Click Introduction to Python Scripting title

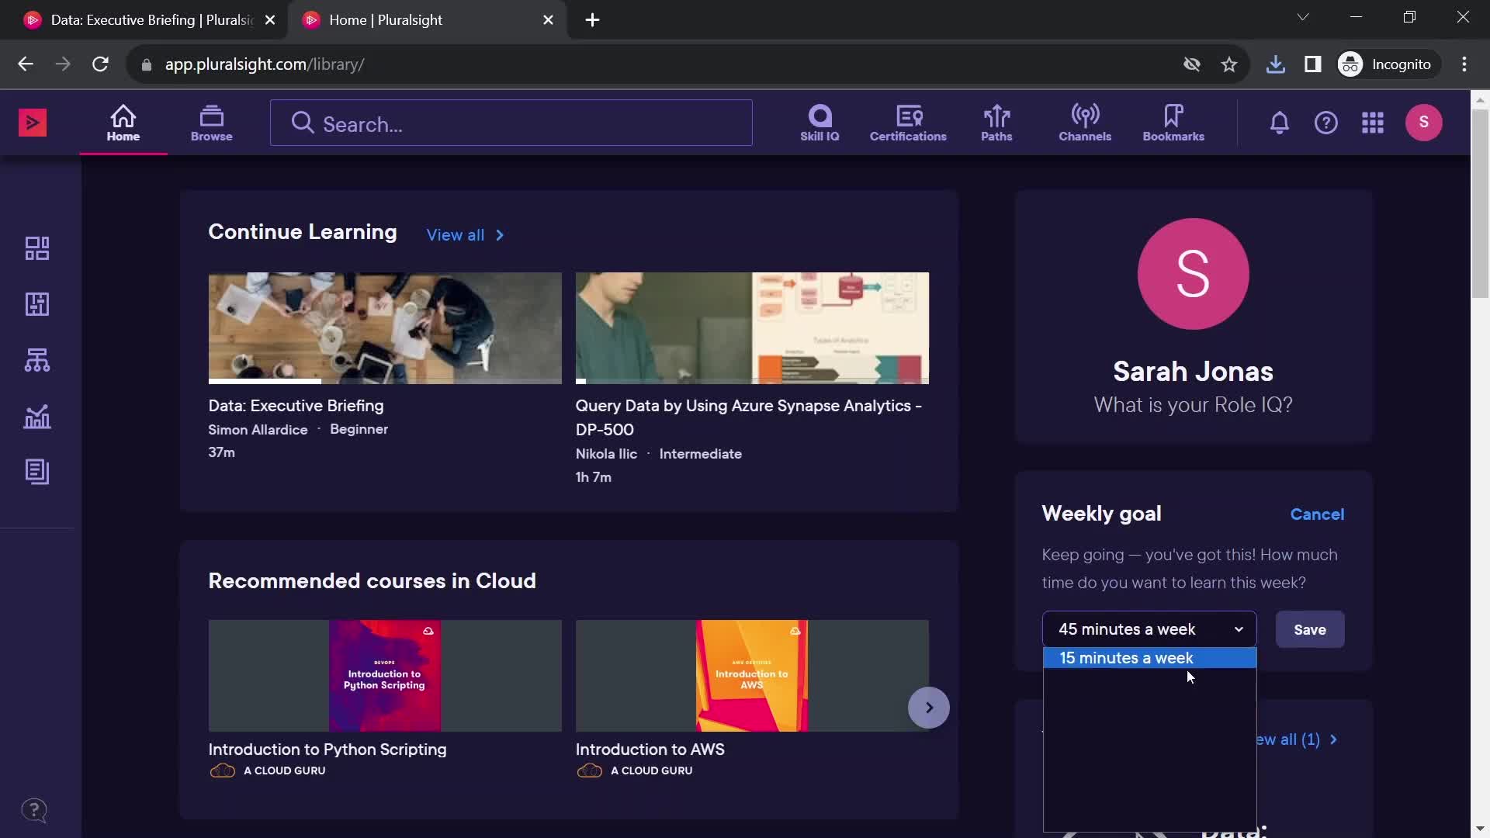(x=327, y=750)
